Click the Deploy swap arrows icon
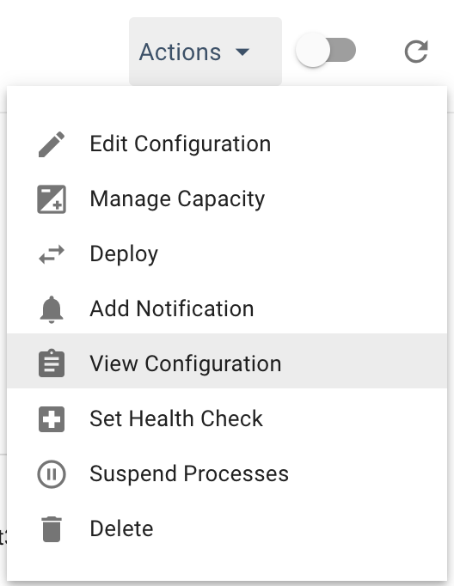This screenshot has width=454, height=586. (52, 254)
